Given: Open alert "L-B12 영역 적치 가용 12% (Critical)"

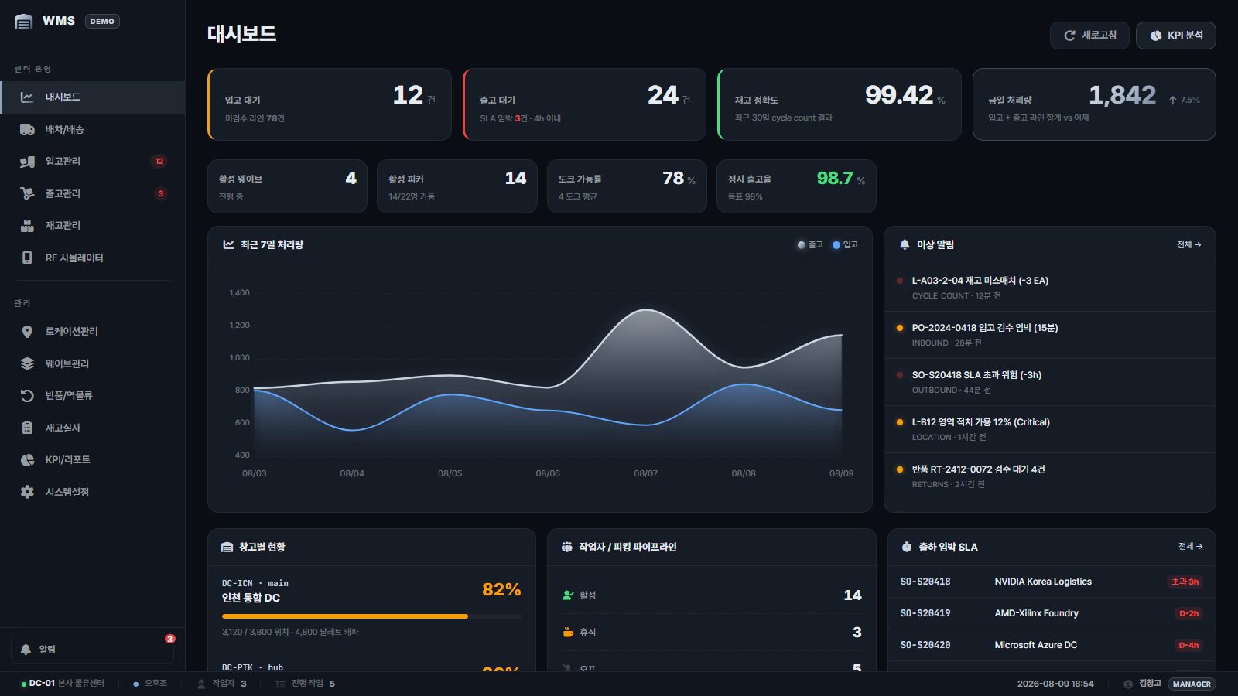Looking at the screenshot, I should coord(1050,429).
